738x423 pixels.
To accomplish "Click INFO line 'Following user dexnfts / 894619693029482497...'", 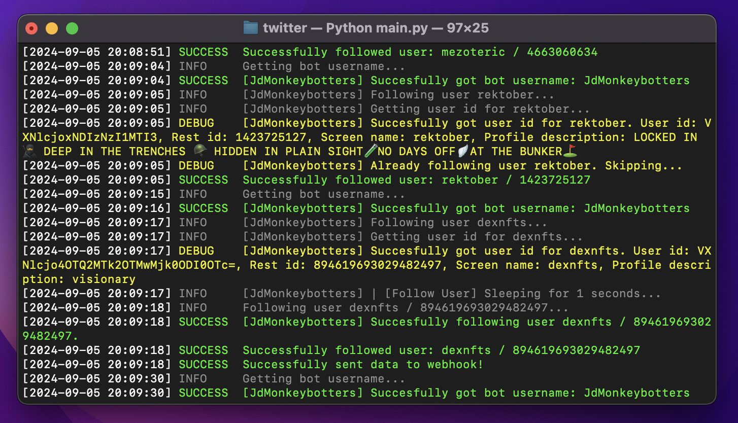I will [x=406, y=307].
